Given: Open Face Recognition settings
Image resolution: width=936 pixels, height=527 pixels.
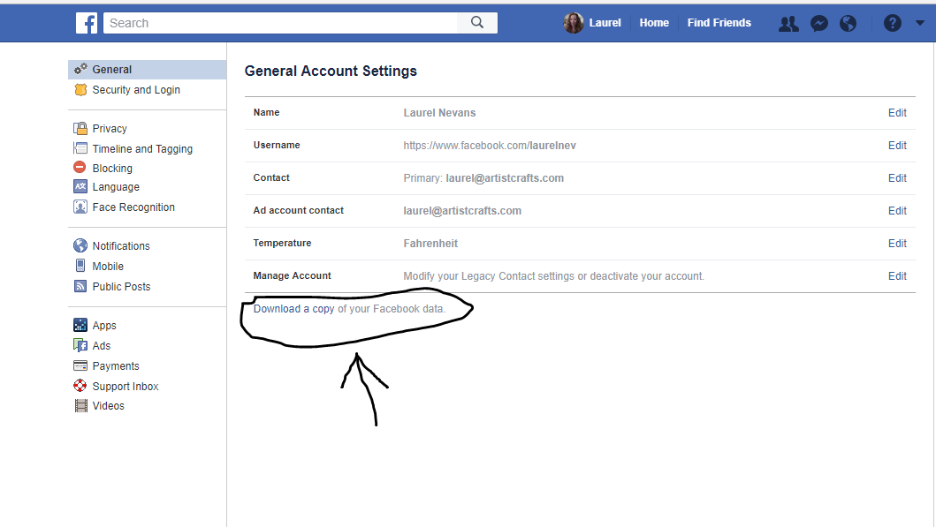Looking at the screenshot, I should coord(133,207).
